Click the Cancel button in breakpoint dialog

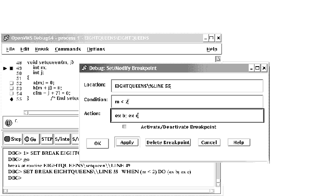tap(209, 142)
